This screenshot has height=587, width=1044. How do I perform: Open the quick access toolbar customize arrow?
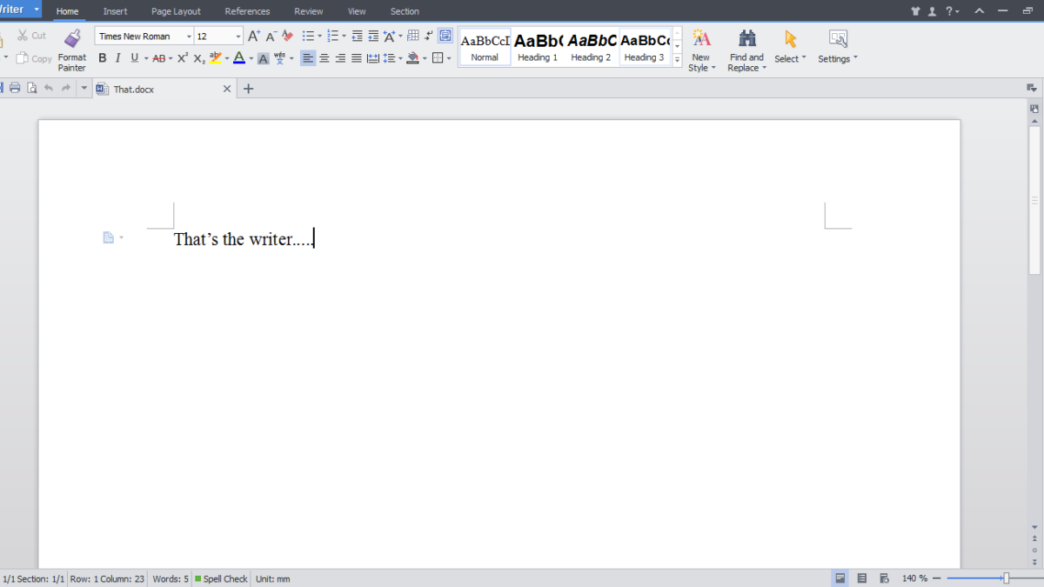coord(84,88)
